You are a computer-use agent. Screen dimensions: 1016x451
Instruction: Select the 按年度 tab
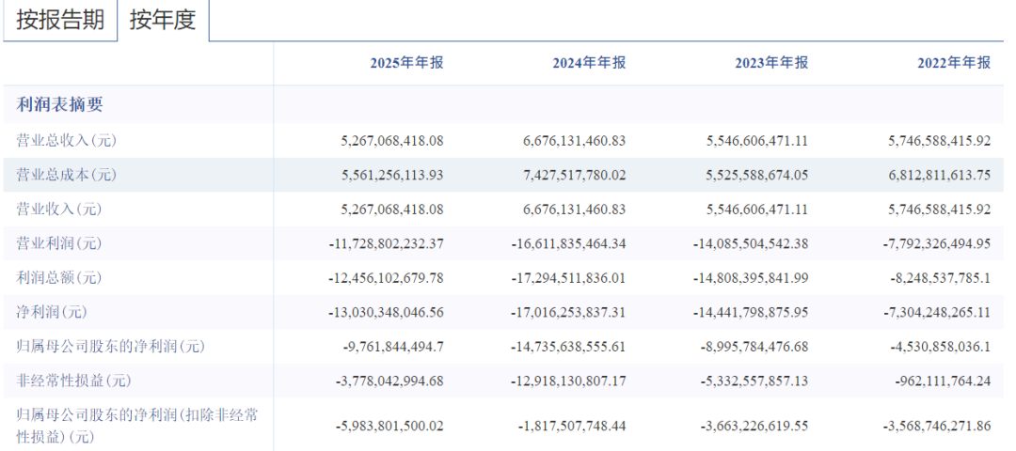[x=163, y=21]
